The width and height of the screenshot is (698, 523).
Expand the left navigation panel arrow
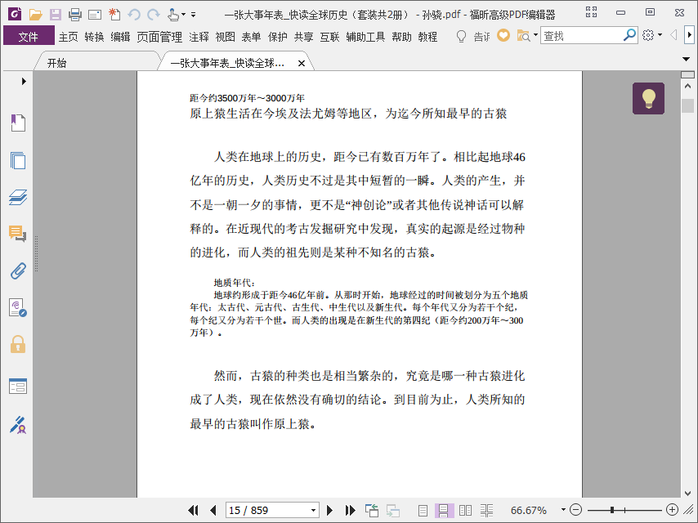[24, 81]
